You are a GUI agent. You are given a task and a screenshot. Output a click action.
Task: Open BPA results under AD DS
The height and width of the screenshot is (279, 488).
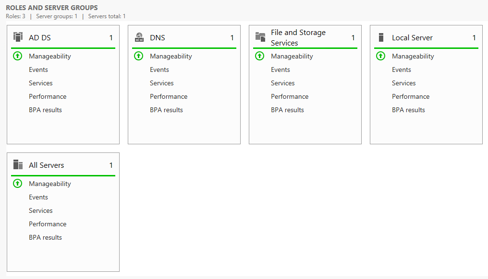click(46, 110)
